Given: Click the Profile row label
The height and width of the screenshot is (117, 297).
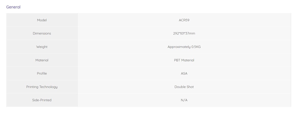Looking at the screenshot, I should coord(42,73).
